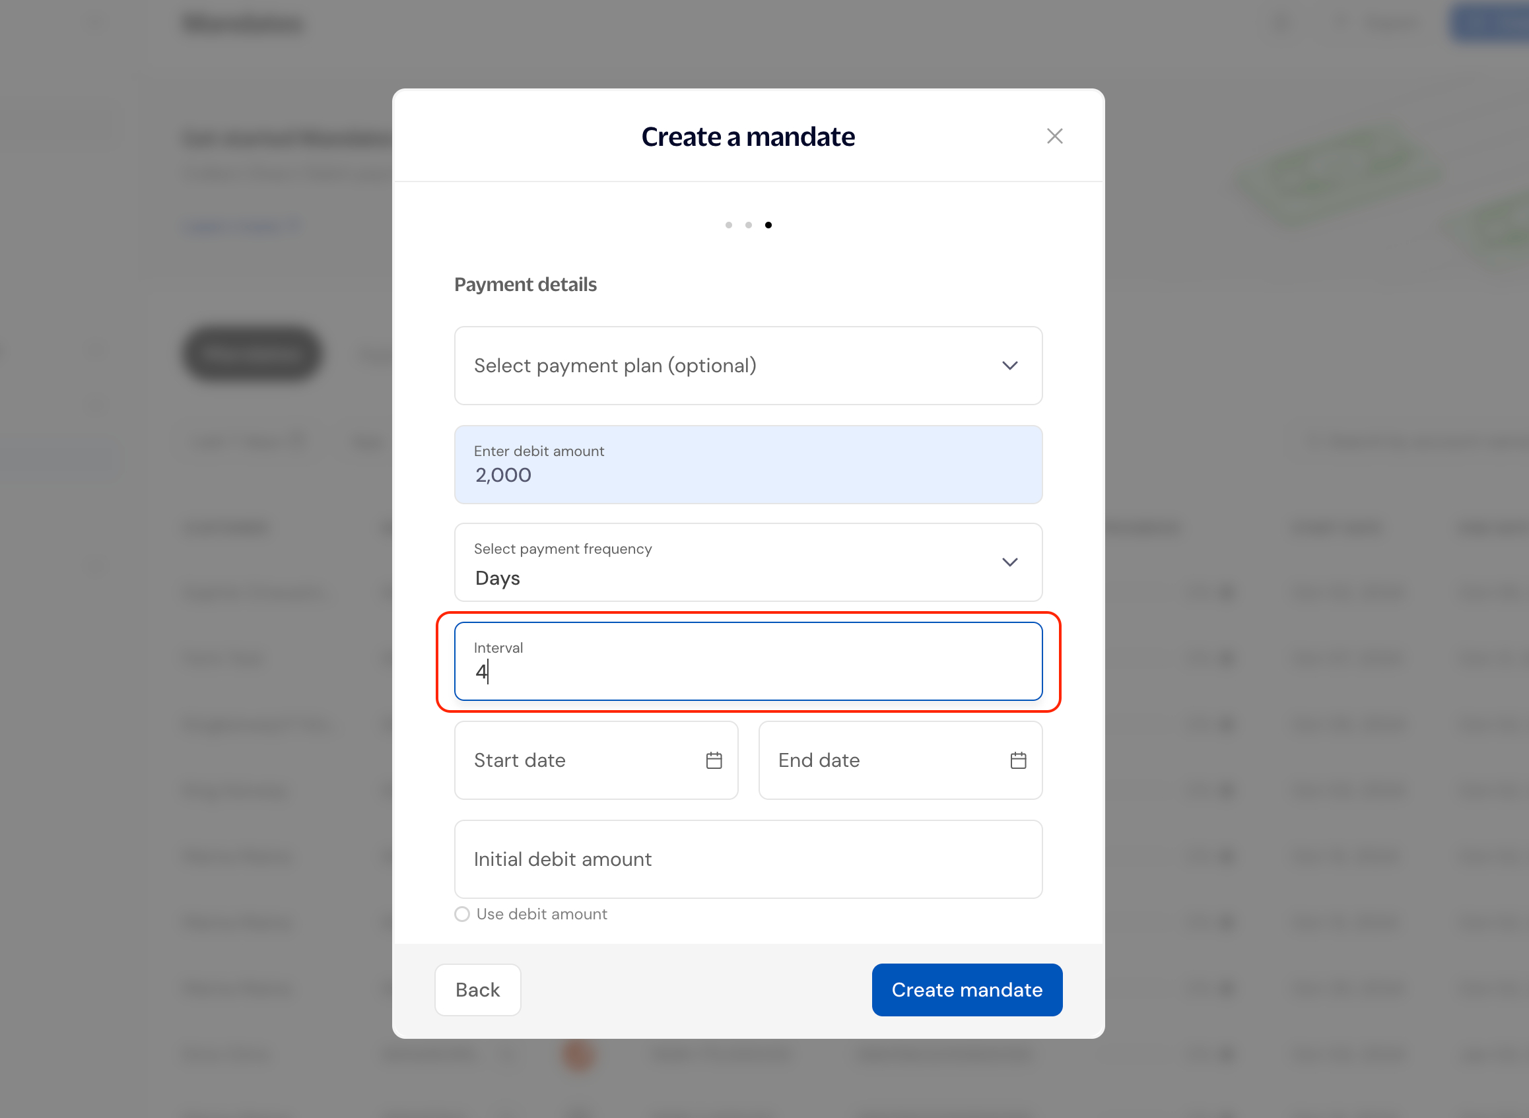1529x1118 pixels.
Task: Click the Use debit amount label
Action: pyautogui.click(x=541, y=914)
